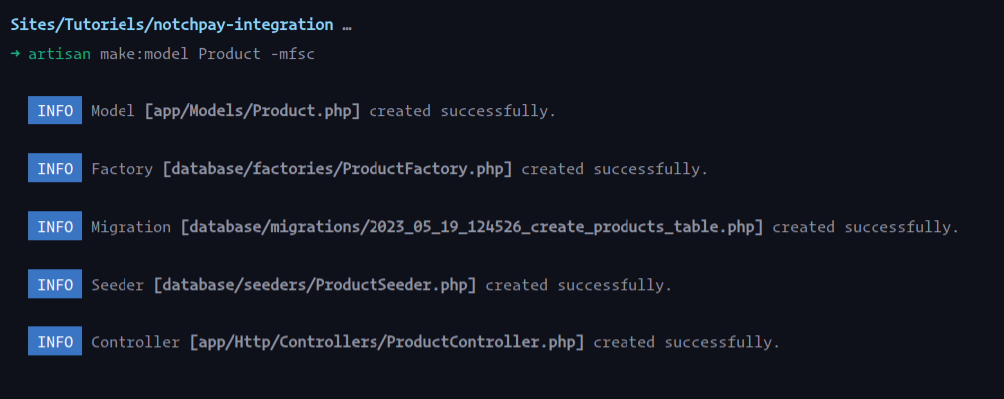Open the app/Models/Product.php file path
This screenshot has height=399, width=1004.
(x=252, y=111)
